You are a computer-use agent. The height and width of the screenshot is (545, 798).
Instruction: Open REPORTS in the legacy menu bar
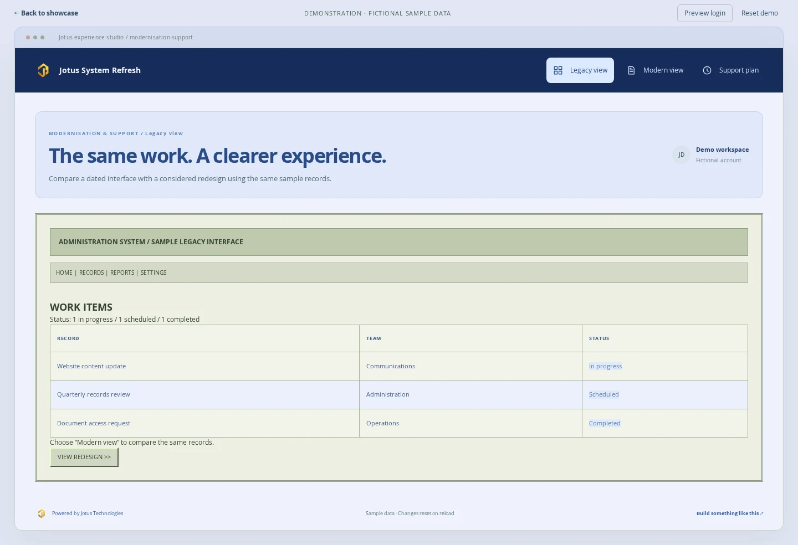click(122, 272)
